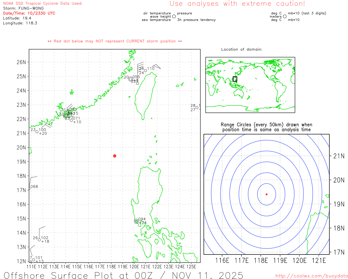Select the buoy station marker labeled 26 102 +18

39,240
